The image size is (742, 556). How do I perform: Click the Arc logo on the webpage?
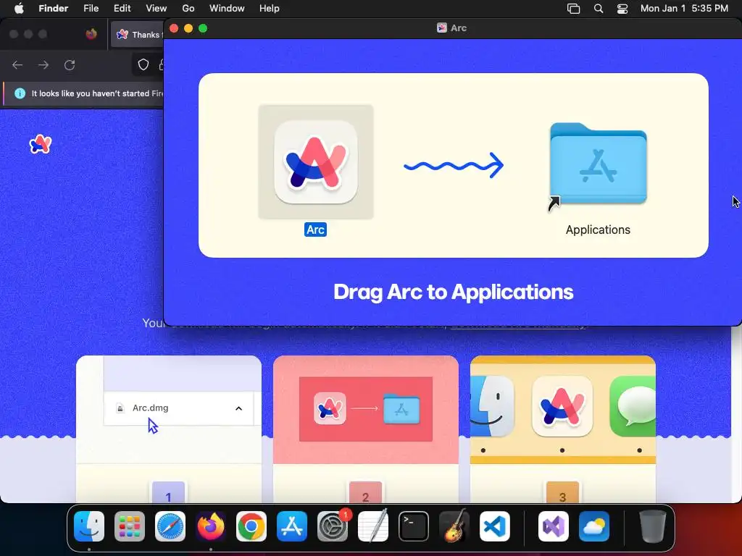(41, 144)
